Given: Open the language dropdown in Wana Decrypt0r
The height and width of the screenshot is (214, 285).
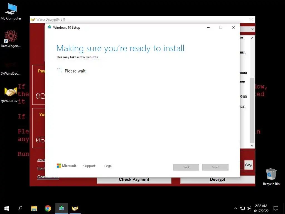Looking at the screenshot, I should click(x=252, y=29).
